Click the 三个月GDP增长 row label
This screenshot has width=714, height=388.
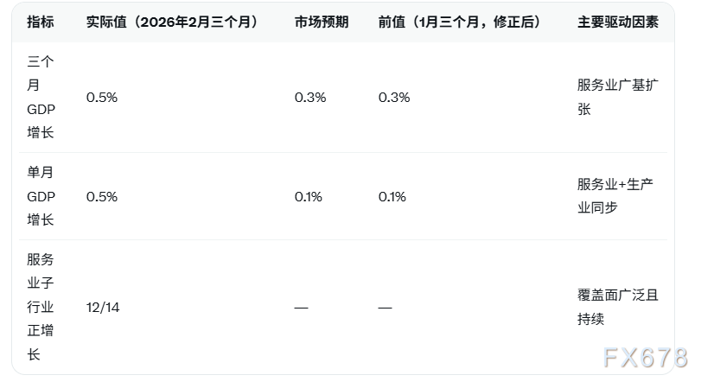[x=40, y=98]
